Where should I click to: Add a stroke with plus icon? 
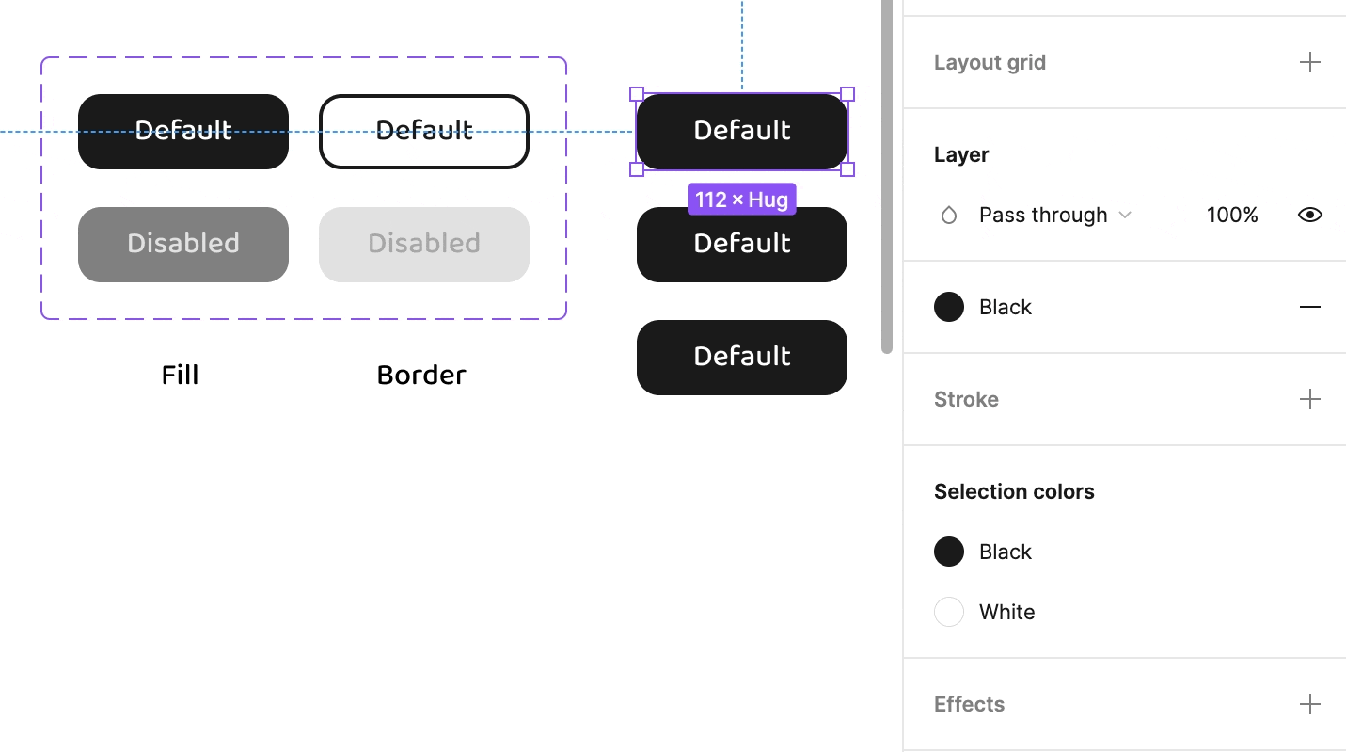coord(1309,400)
